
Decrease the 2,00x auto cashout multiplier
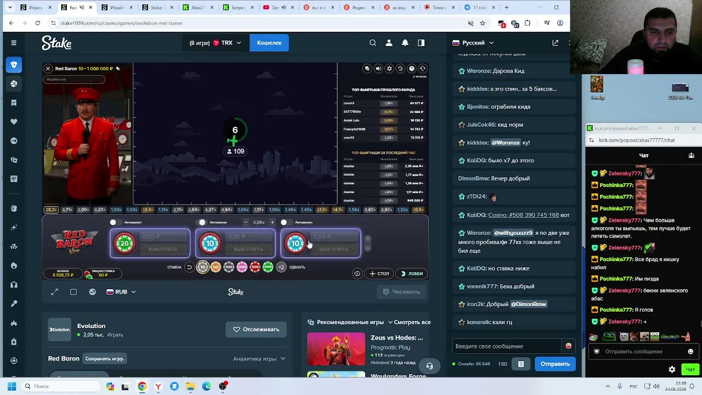tap(246, 222)
